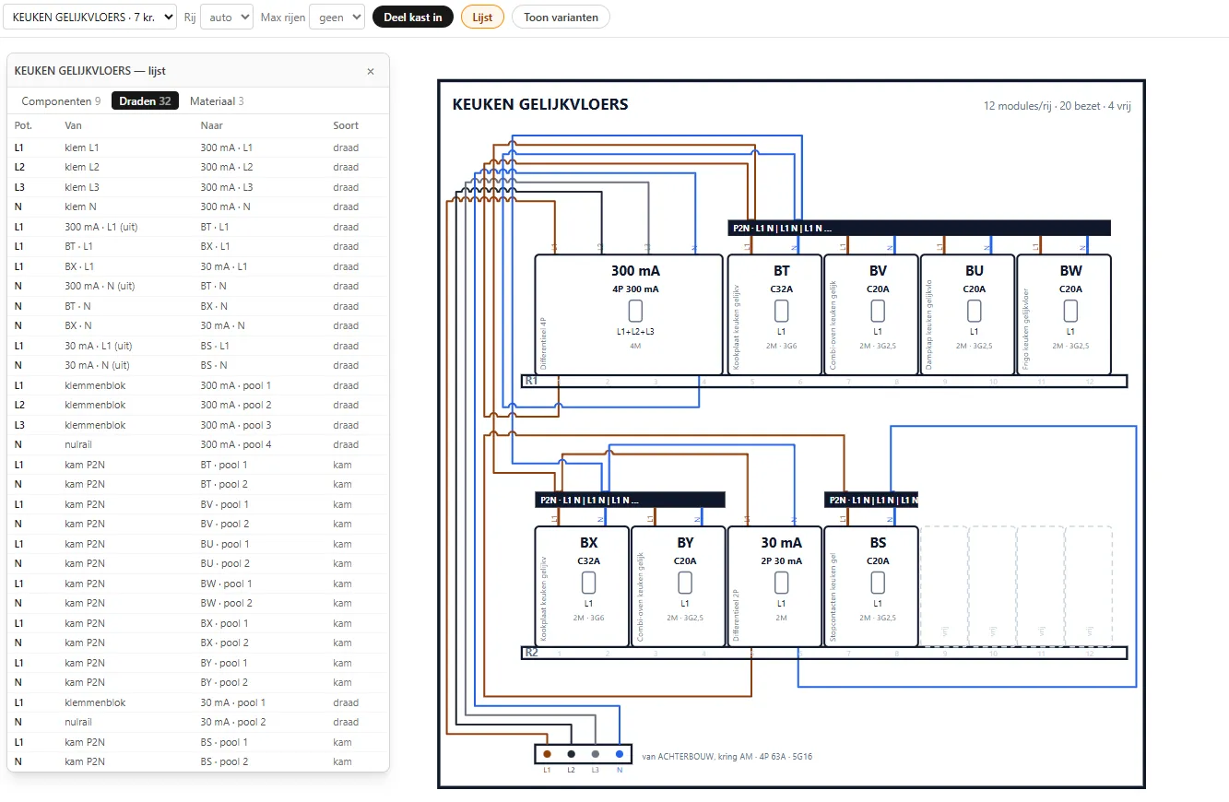
Task: Select row kam P2N to BW · pool 2
Action: pos(198,603)
